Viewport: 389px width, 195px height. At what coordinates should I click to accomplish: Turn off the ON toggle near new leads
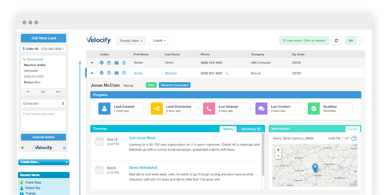350,40
